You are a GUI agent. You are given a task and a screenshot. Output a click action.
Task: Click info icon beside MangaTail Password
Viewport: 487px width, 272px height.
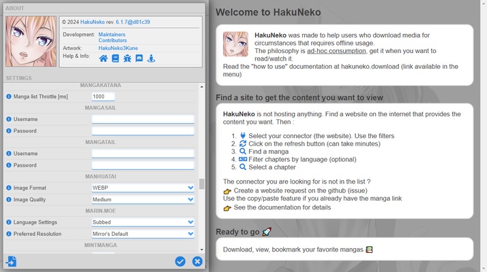9,165
